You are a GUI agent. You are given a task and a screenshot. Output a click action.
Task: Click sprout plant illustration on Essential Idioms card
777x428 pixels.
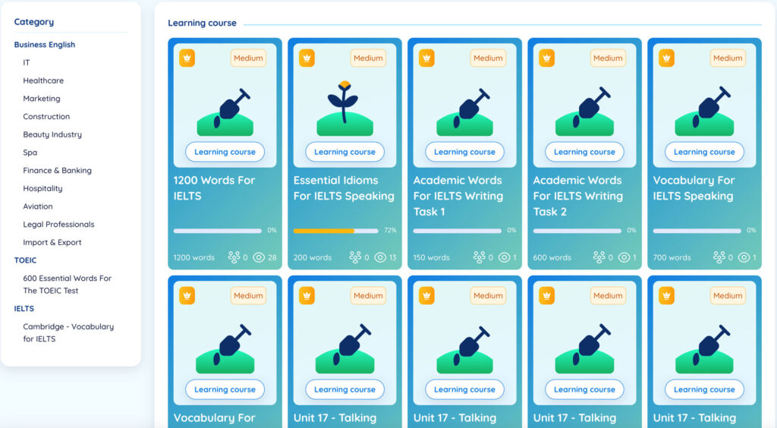click(345, 109)
